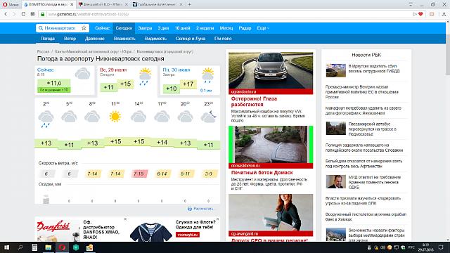Open the Радар tab
This screenshot has width=450, height=253.
click(245, 28)
